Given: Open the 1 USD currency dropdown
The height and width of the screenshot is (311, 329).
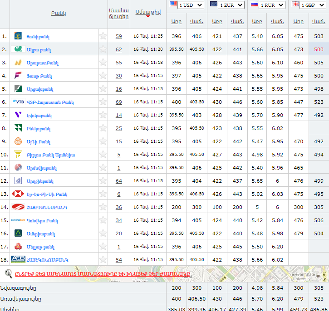Looking at the screenshot, I should [191, 5].
